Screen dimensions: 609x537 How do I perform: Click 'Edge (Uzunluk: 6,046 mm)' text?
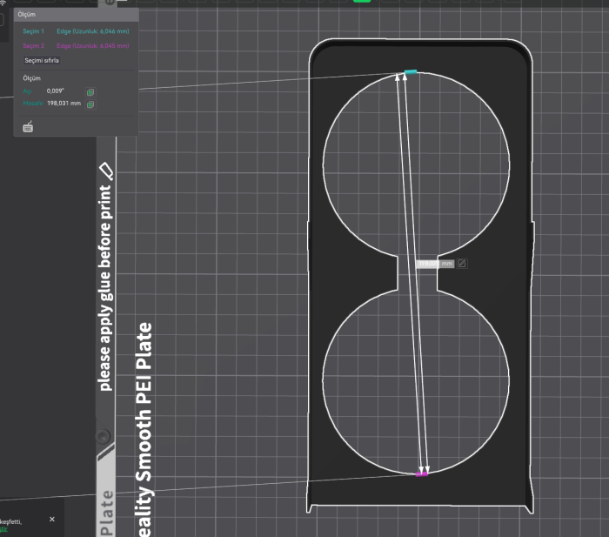[x=93, y=31]
